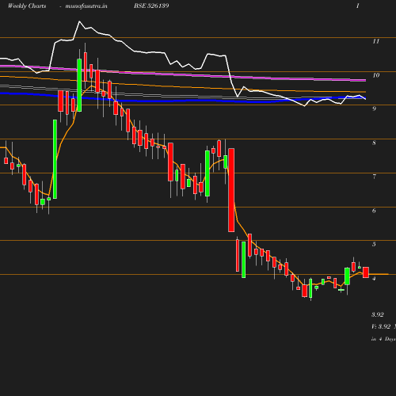
Task: Click the tallest red candle dropping below 6
Action: [x=231, y=190]
